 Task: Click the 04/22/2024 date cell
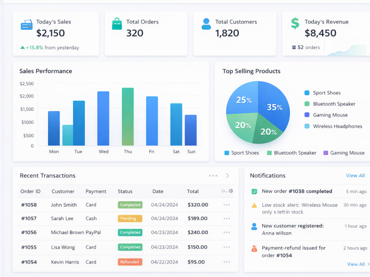coord(165,262)
